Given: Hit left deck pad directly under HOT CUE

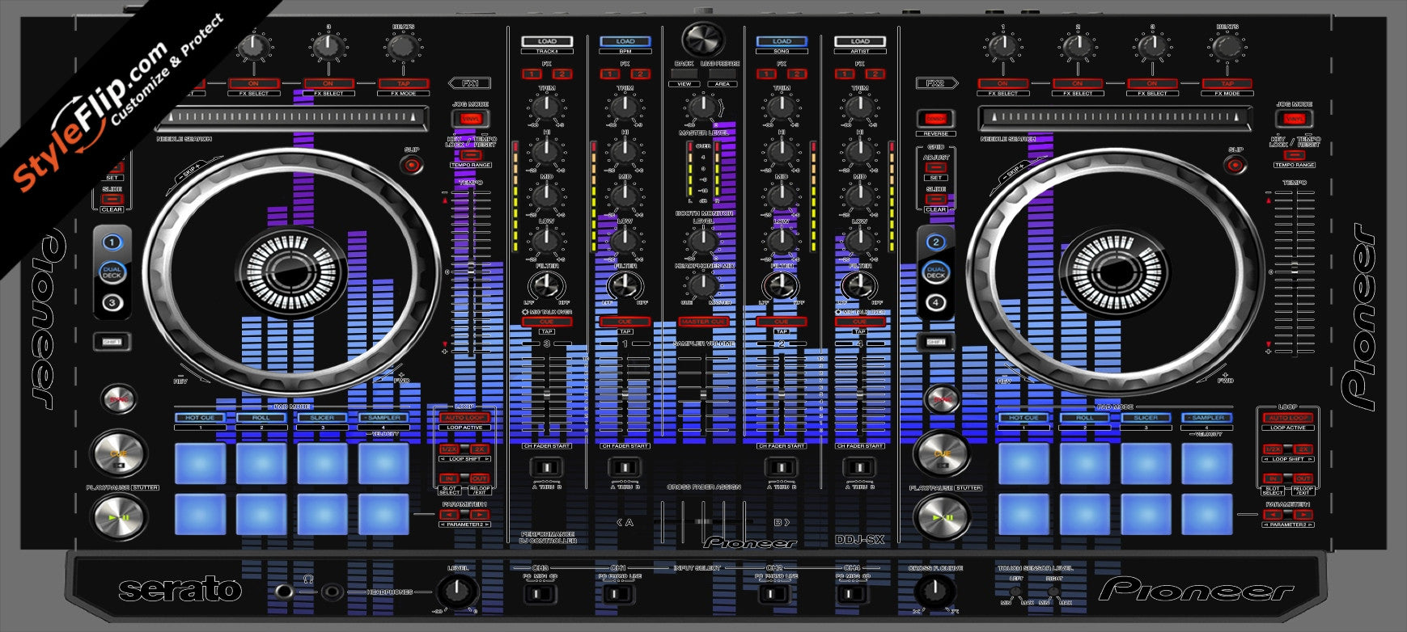Looking at the screenshot, I should (x=200, y=464).
